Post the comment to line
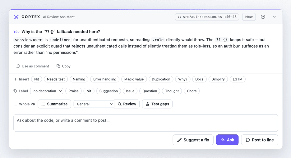 tap(260, 140)
